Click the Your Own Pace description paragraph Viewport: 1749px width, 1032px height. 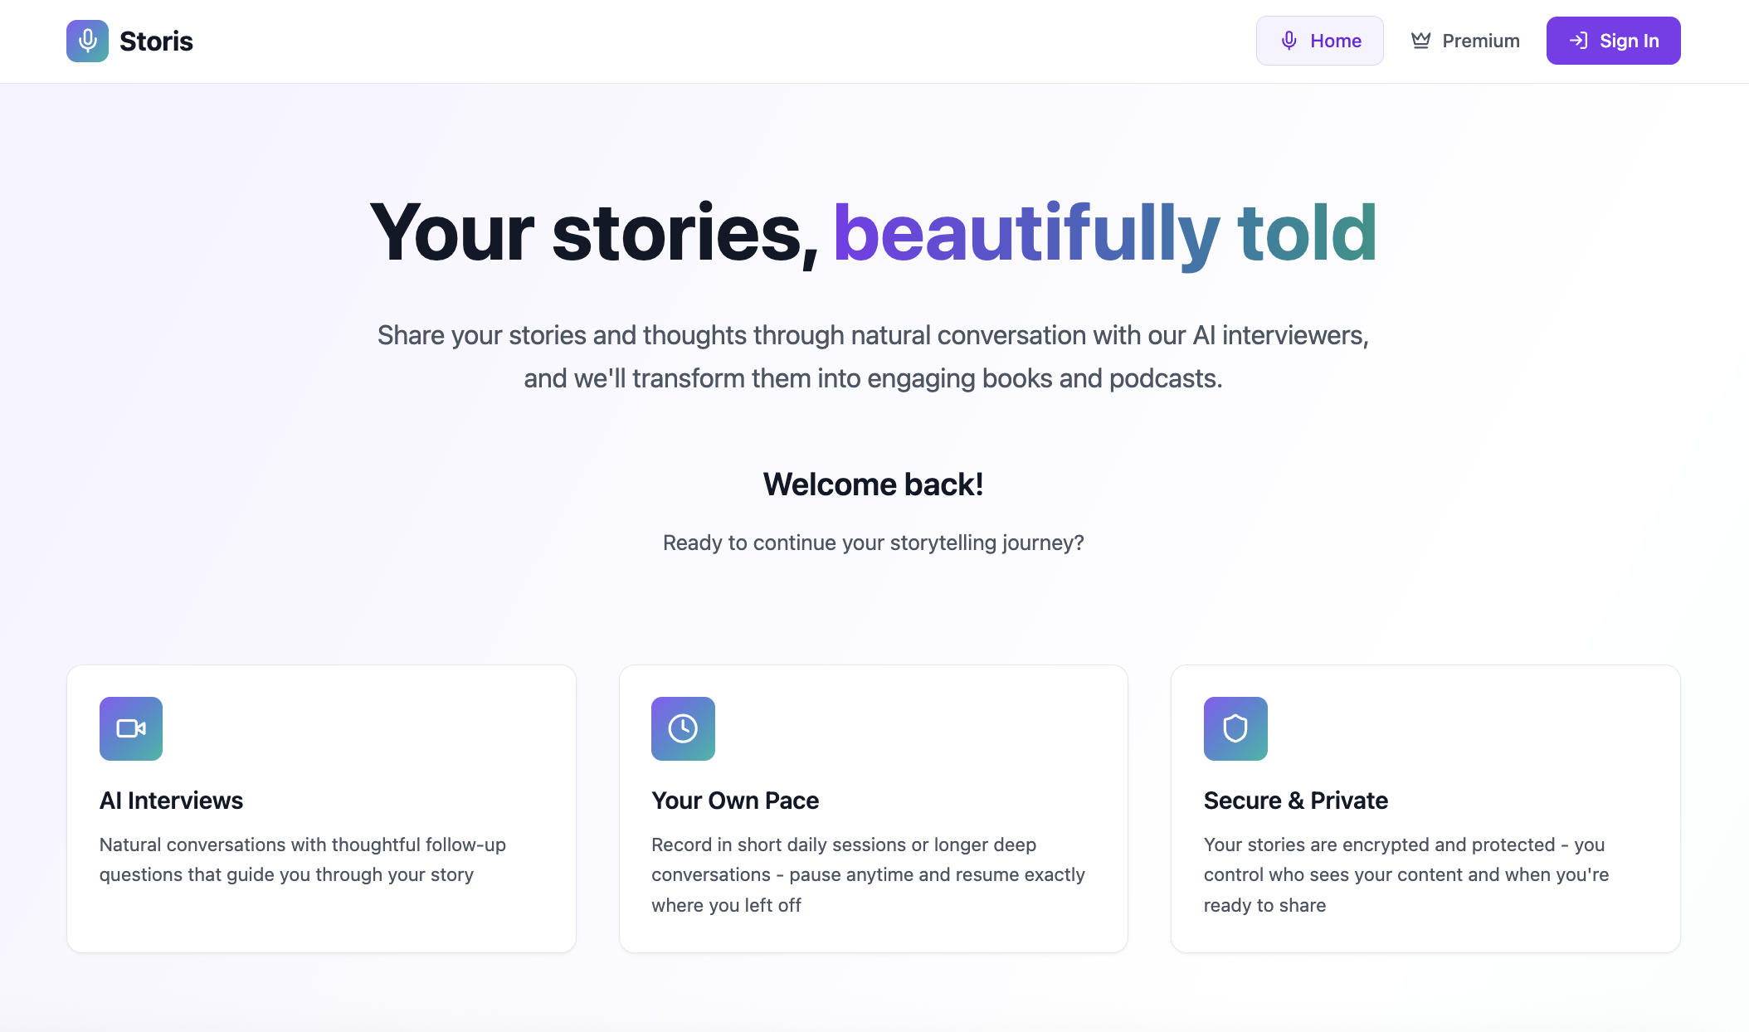[x=868, y=874]
